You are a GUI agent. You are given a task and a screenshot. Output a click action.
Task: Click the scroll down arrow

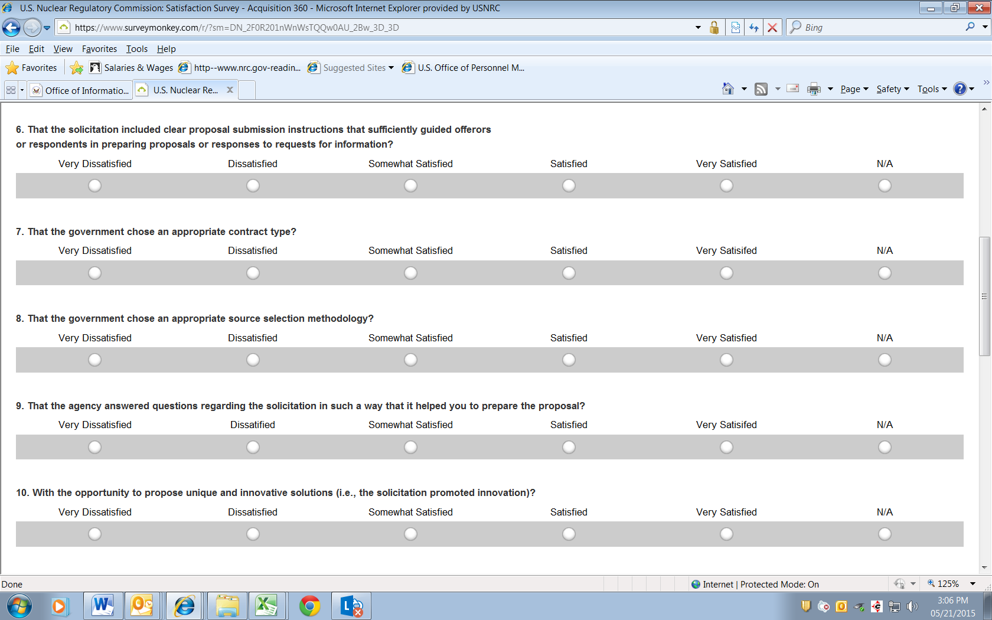984,568
